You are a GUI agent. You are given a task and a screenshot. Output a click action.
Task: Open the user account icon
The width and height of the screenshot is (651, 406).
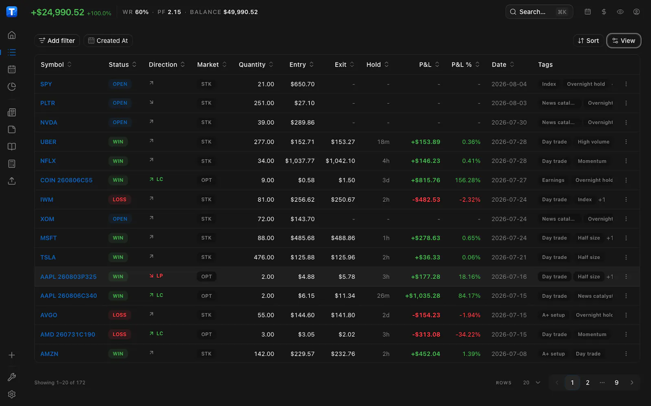[x=636, y=12]
